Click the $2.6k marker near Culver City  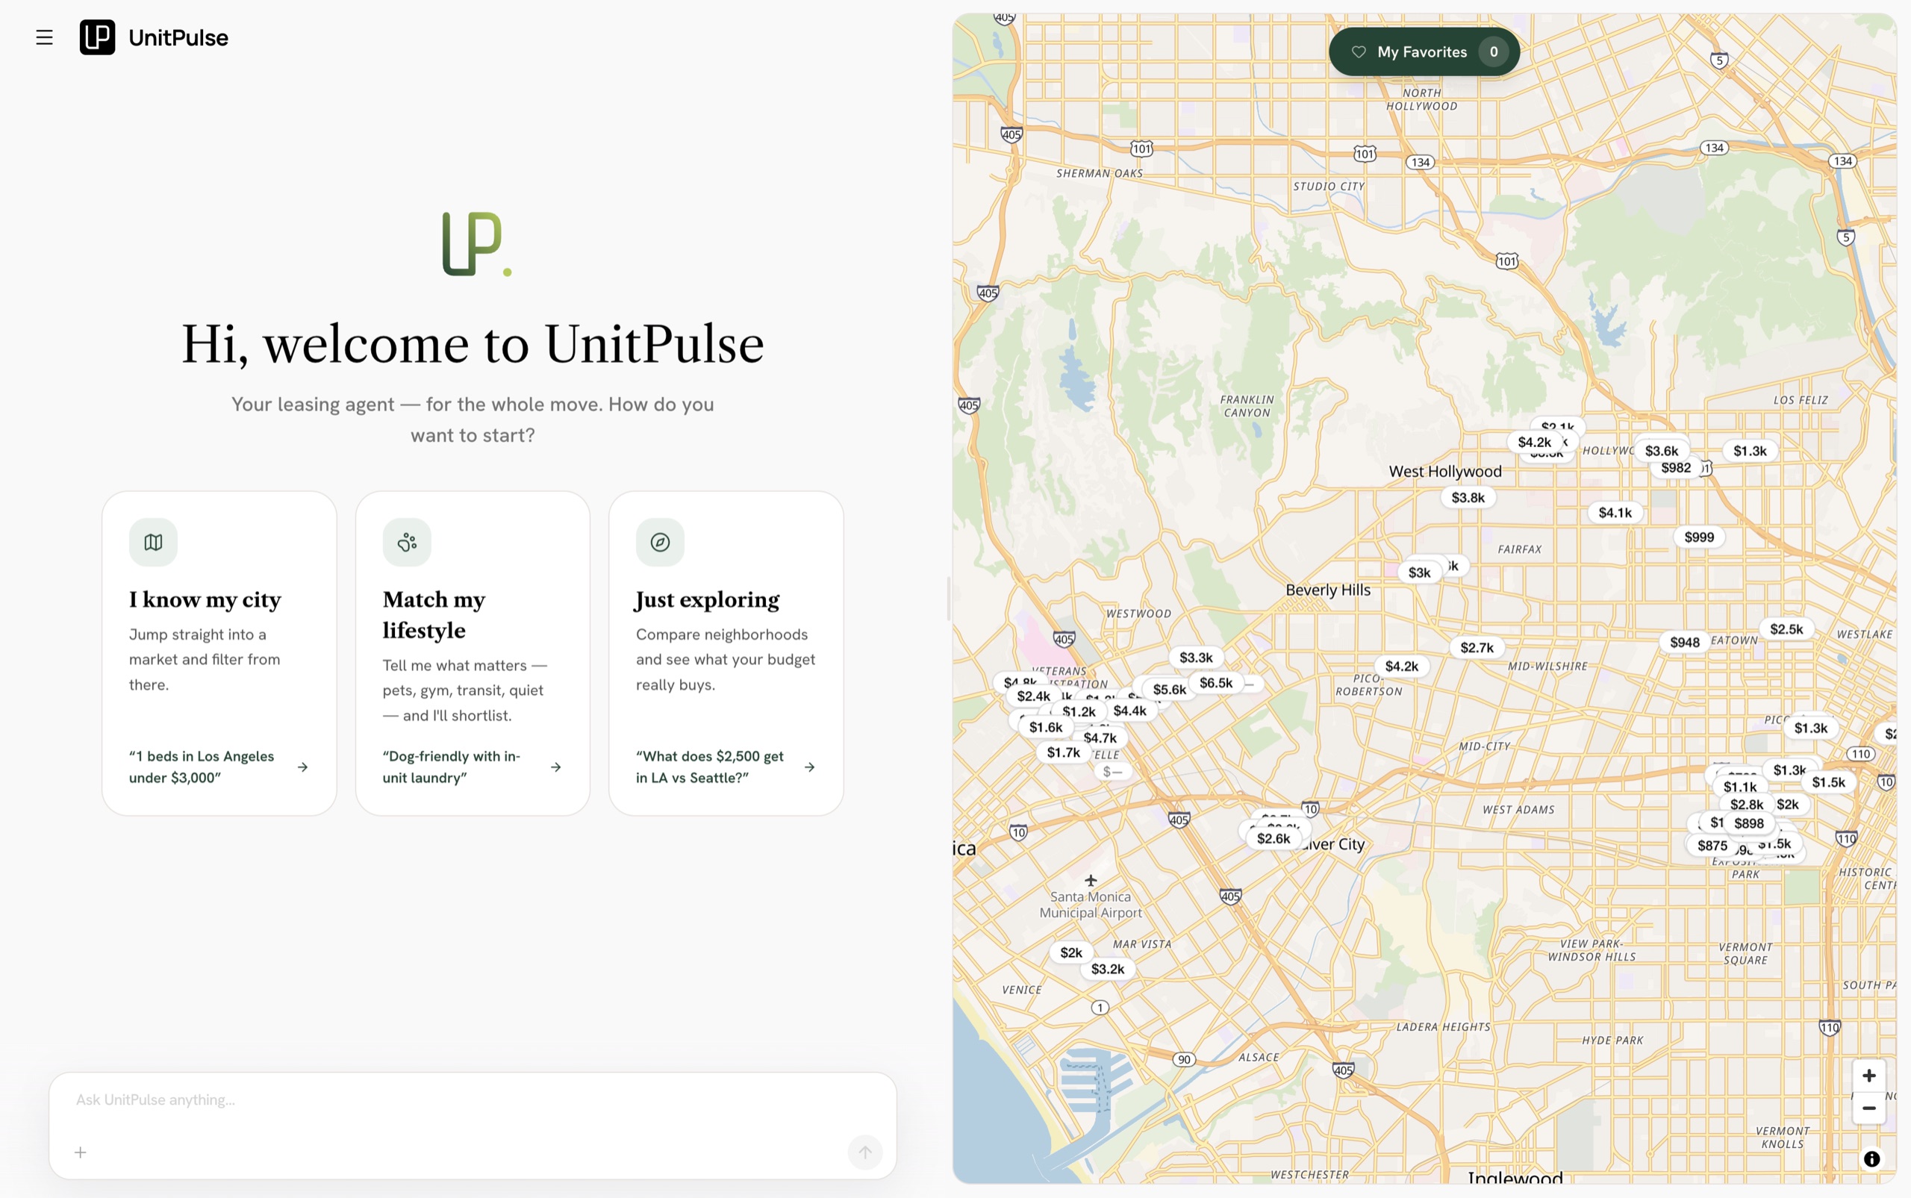point(1274,839)
